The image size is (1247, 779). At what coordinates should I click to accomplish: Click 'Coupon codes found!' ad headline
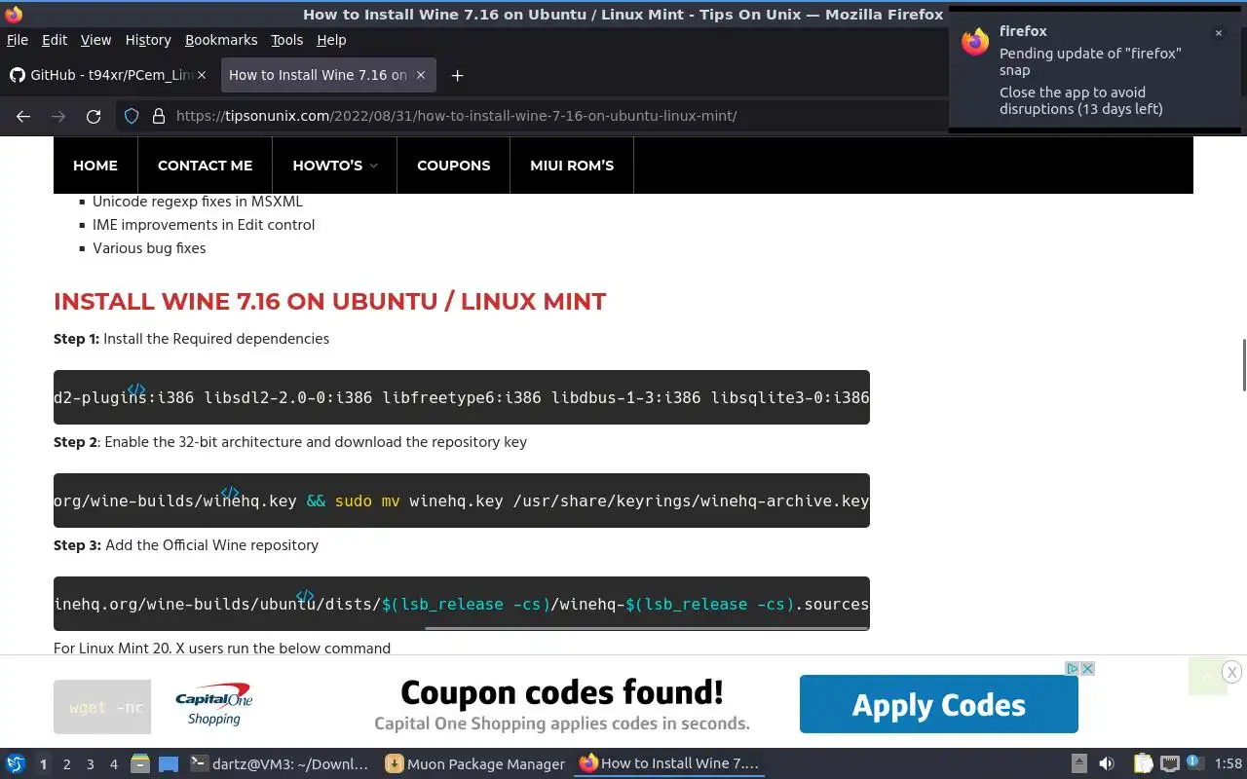pyautogui.click(x=562, y=692)
